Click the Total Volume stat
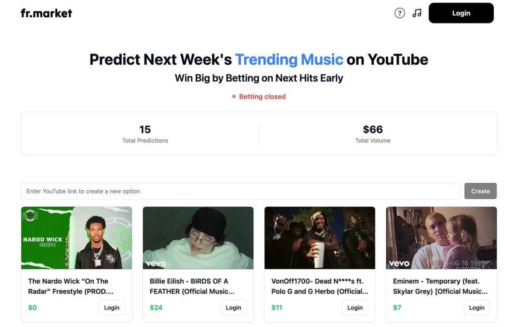Screen dimensions: 507x327 click(x=373, y=134)
